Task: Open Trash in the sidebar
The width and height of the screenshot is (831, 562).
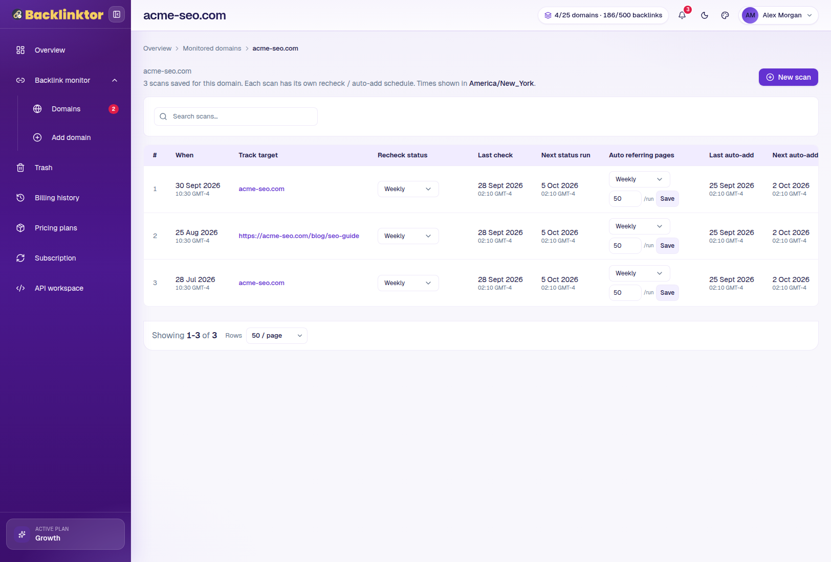Action: (65, 168)
